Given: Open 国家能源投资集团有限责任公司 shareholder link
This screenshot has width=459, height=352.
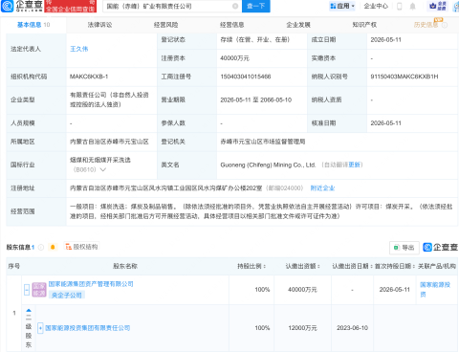Looking at the screenshot, I should [88, 328].
